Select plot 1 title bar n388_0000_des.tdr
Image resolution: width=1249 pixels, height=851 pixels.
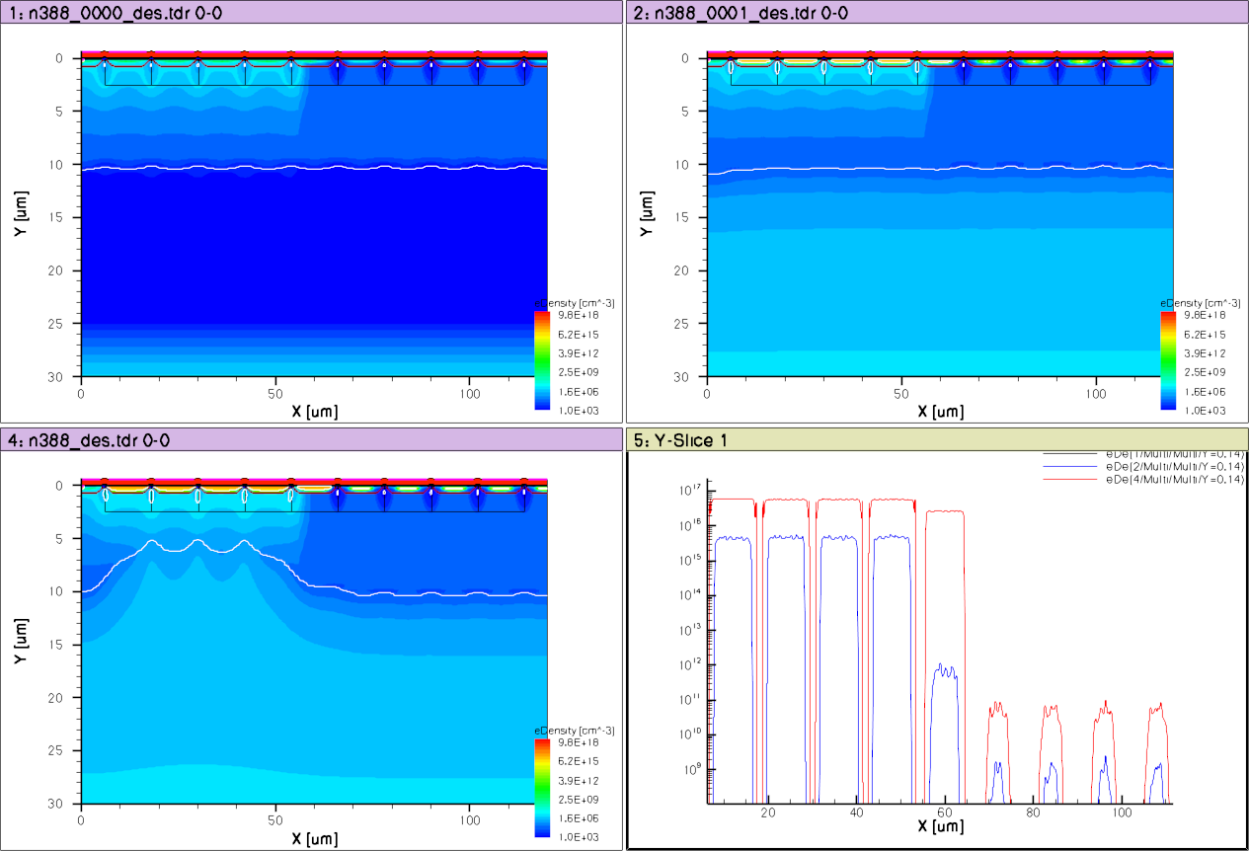click(x=89, y=12)
